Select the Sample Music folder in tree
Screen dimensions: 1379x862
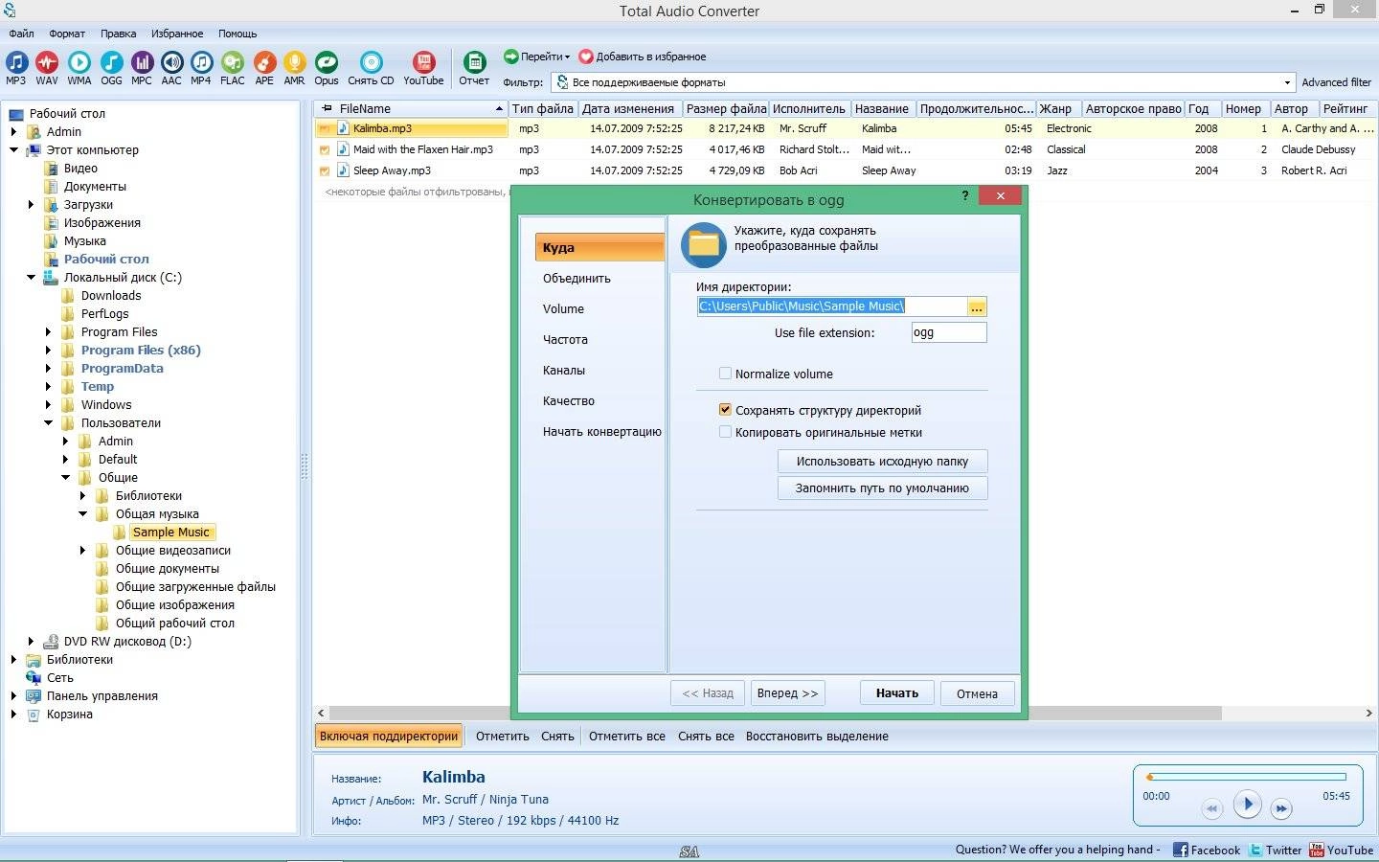(x=171, y=533)
